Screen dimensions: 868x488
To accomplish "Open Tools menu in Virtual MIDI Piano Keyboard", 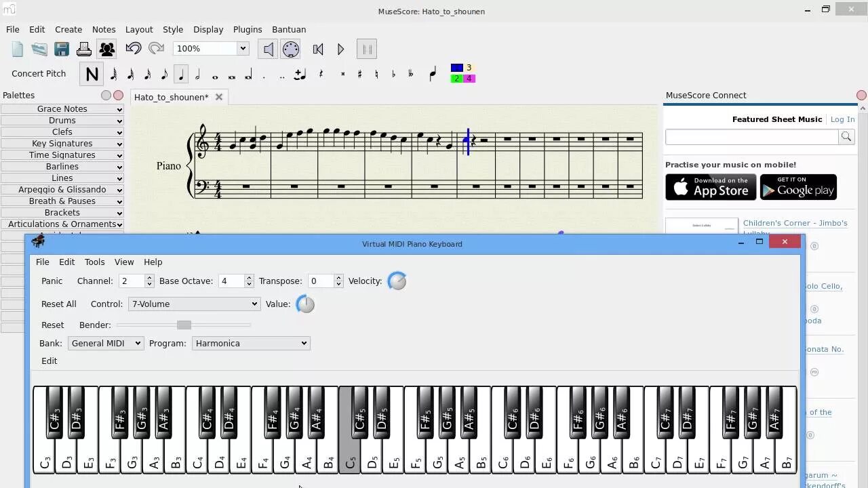I will pyautogui.click(x=94, y=262).
